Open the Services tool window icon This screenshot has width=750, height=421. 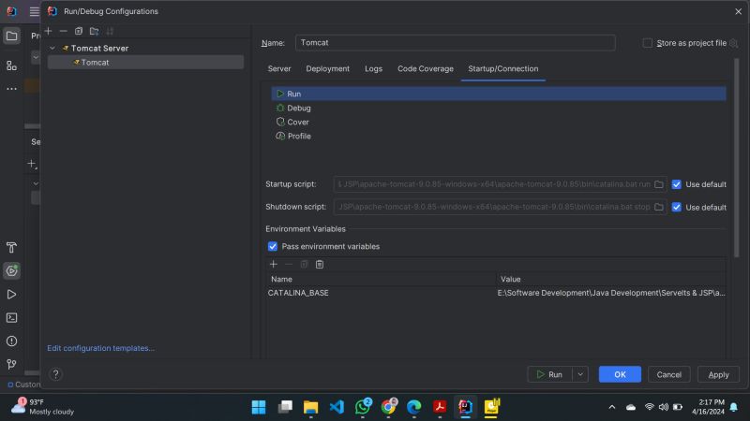[x=11, y=270]
